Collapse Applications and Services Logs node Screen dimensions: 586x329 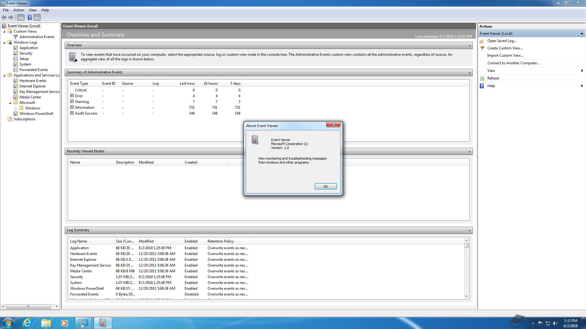click(4, 76)
